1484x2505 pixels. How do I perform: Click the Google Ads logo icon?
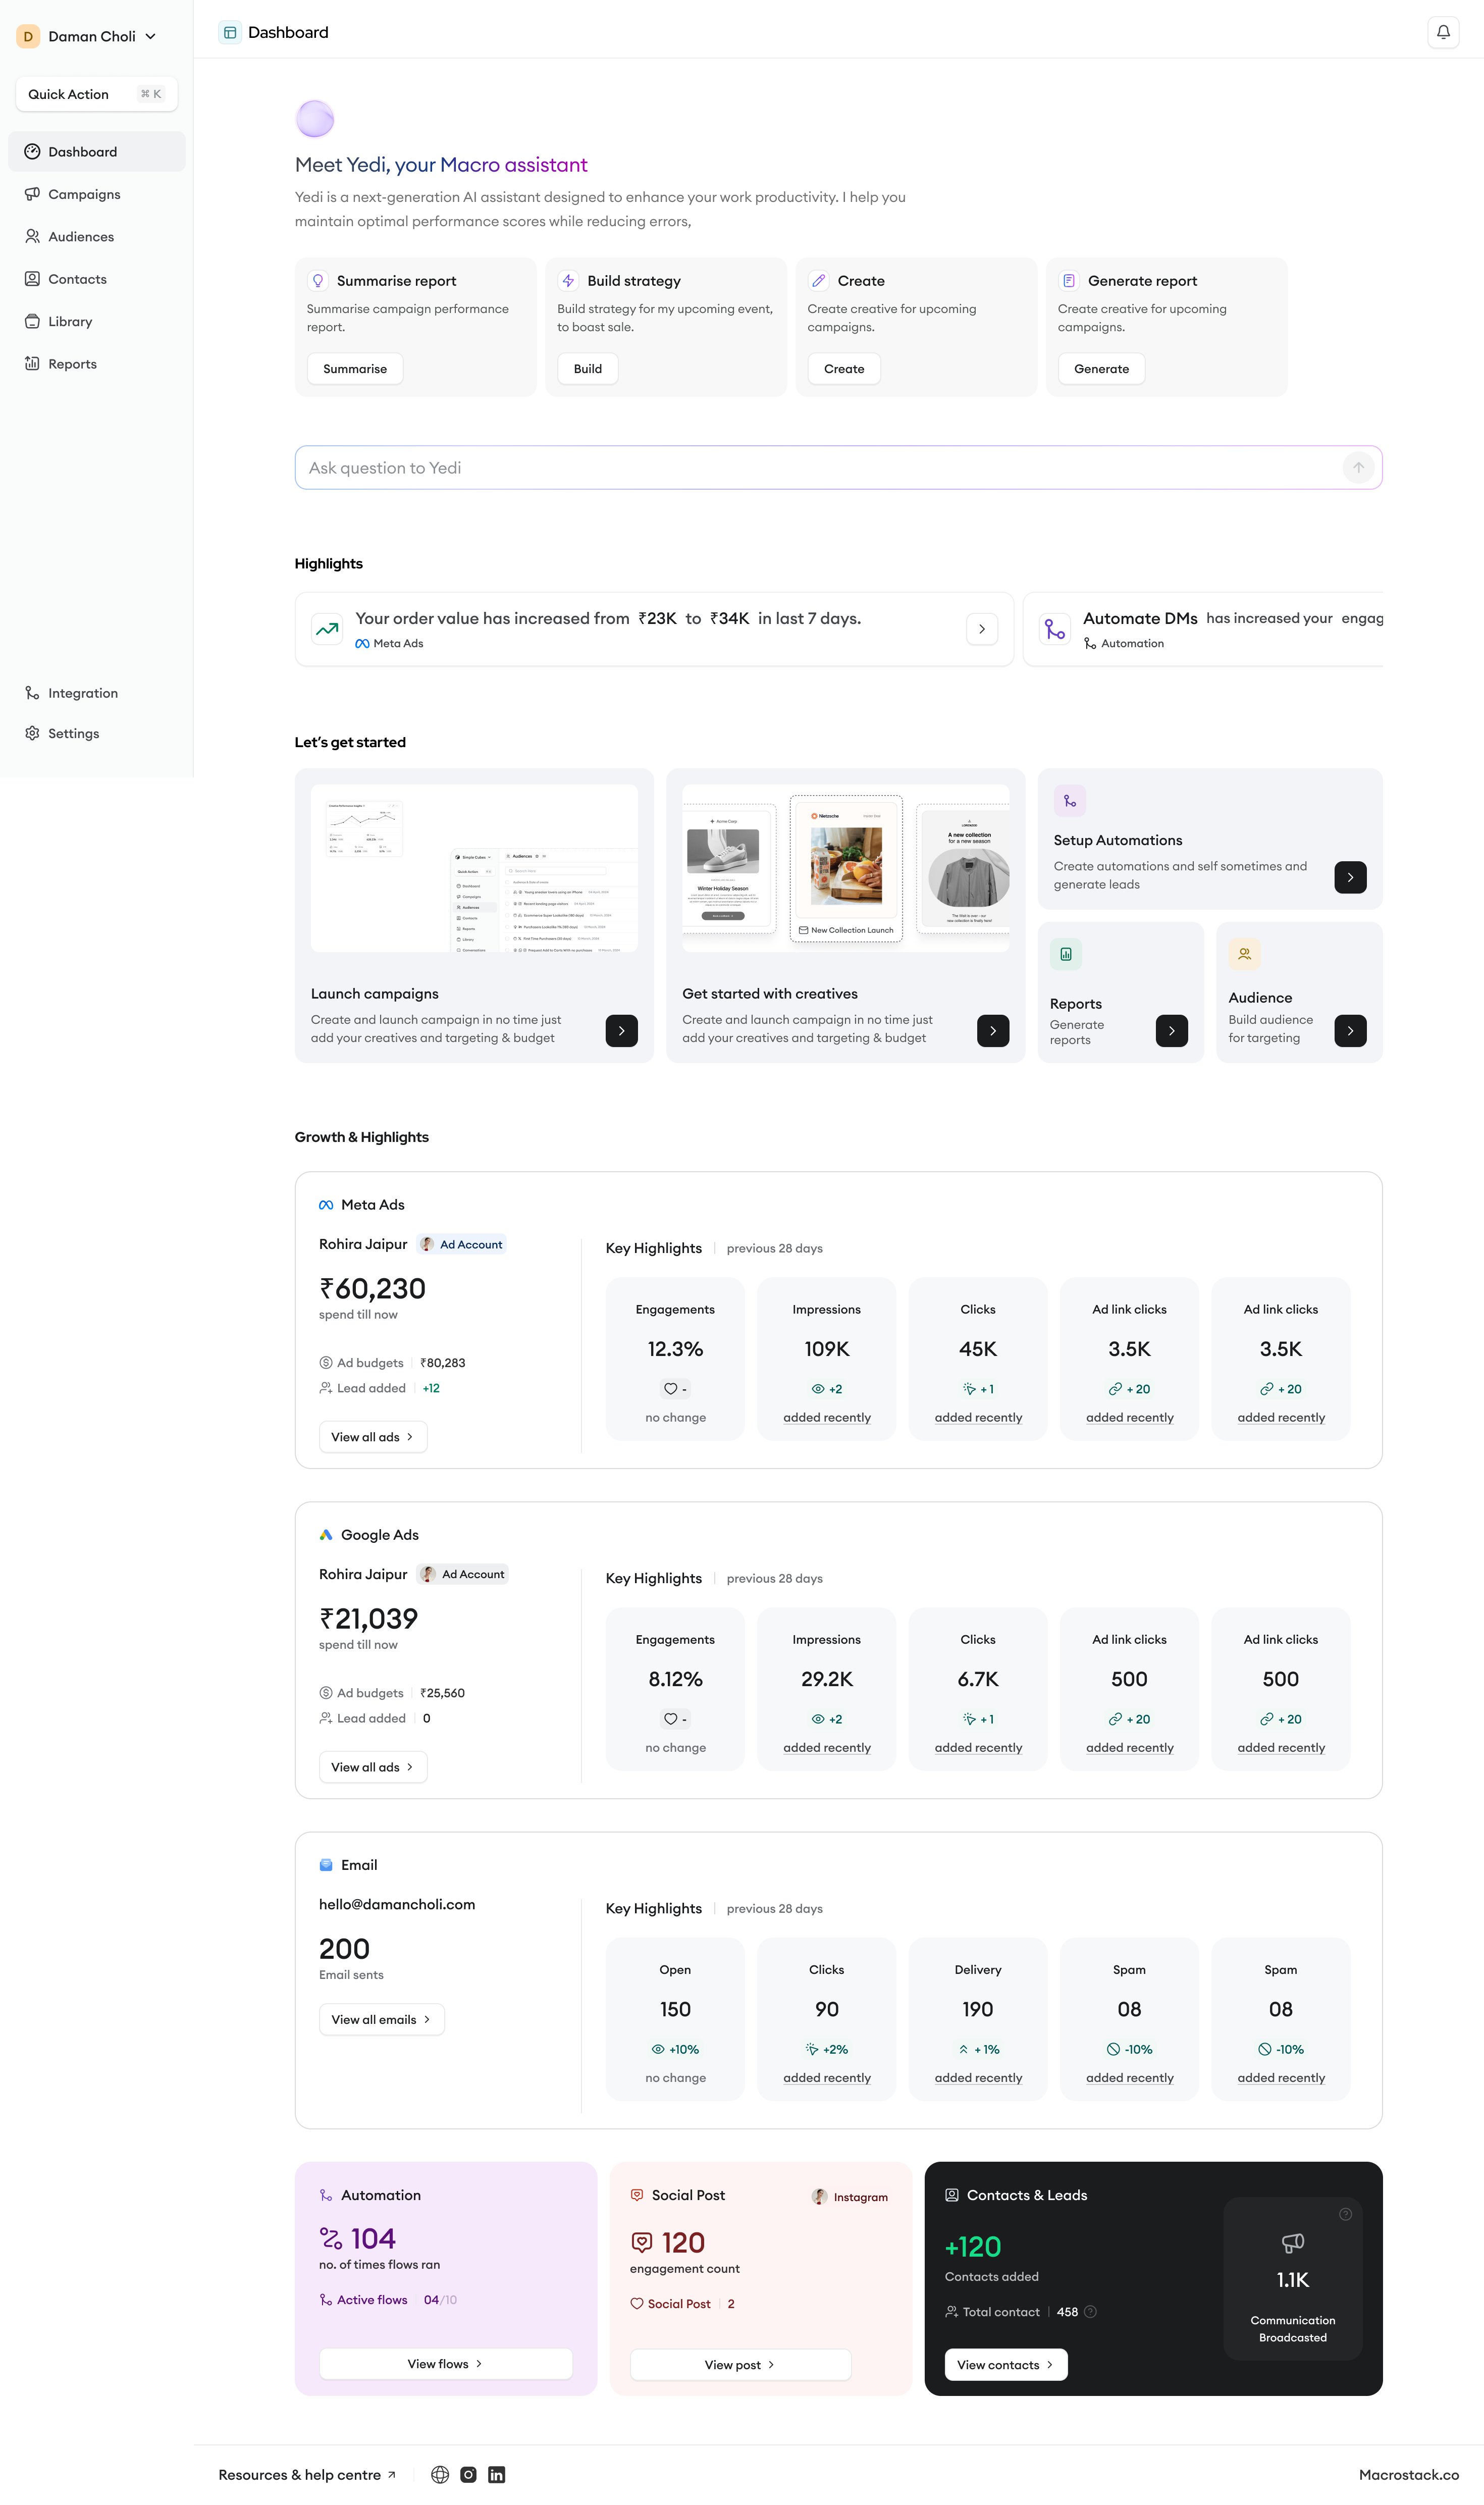326,1535
